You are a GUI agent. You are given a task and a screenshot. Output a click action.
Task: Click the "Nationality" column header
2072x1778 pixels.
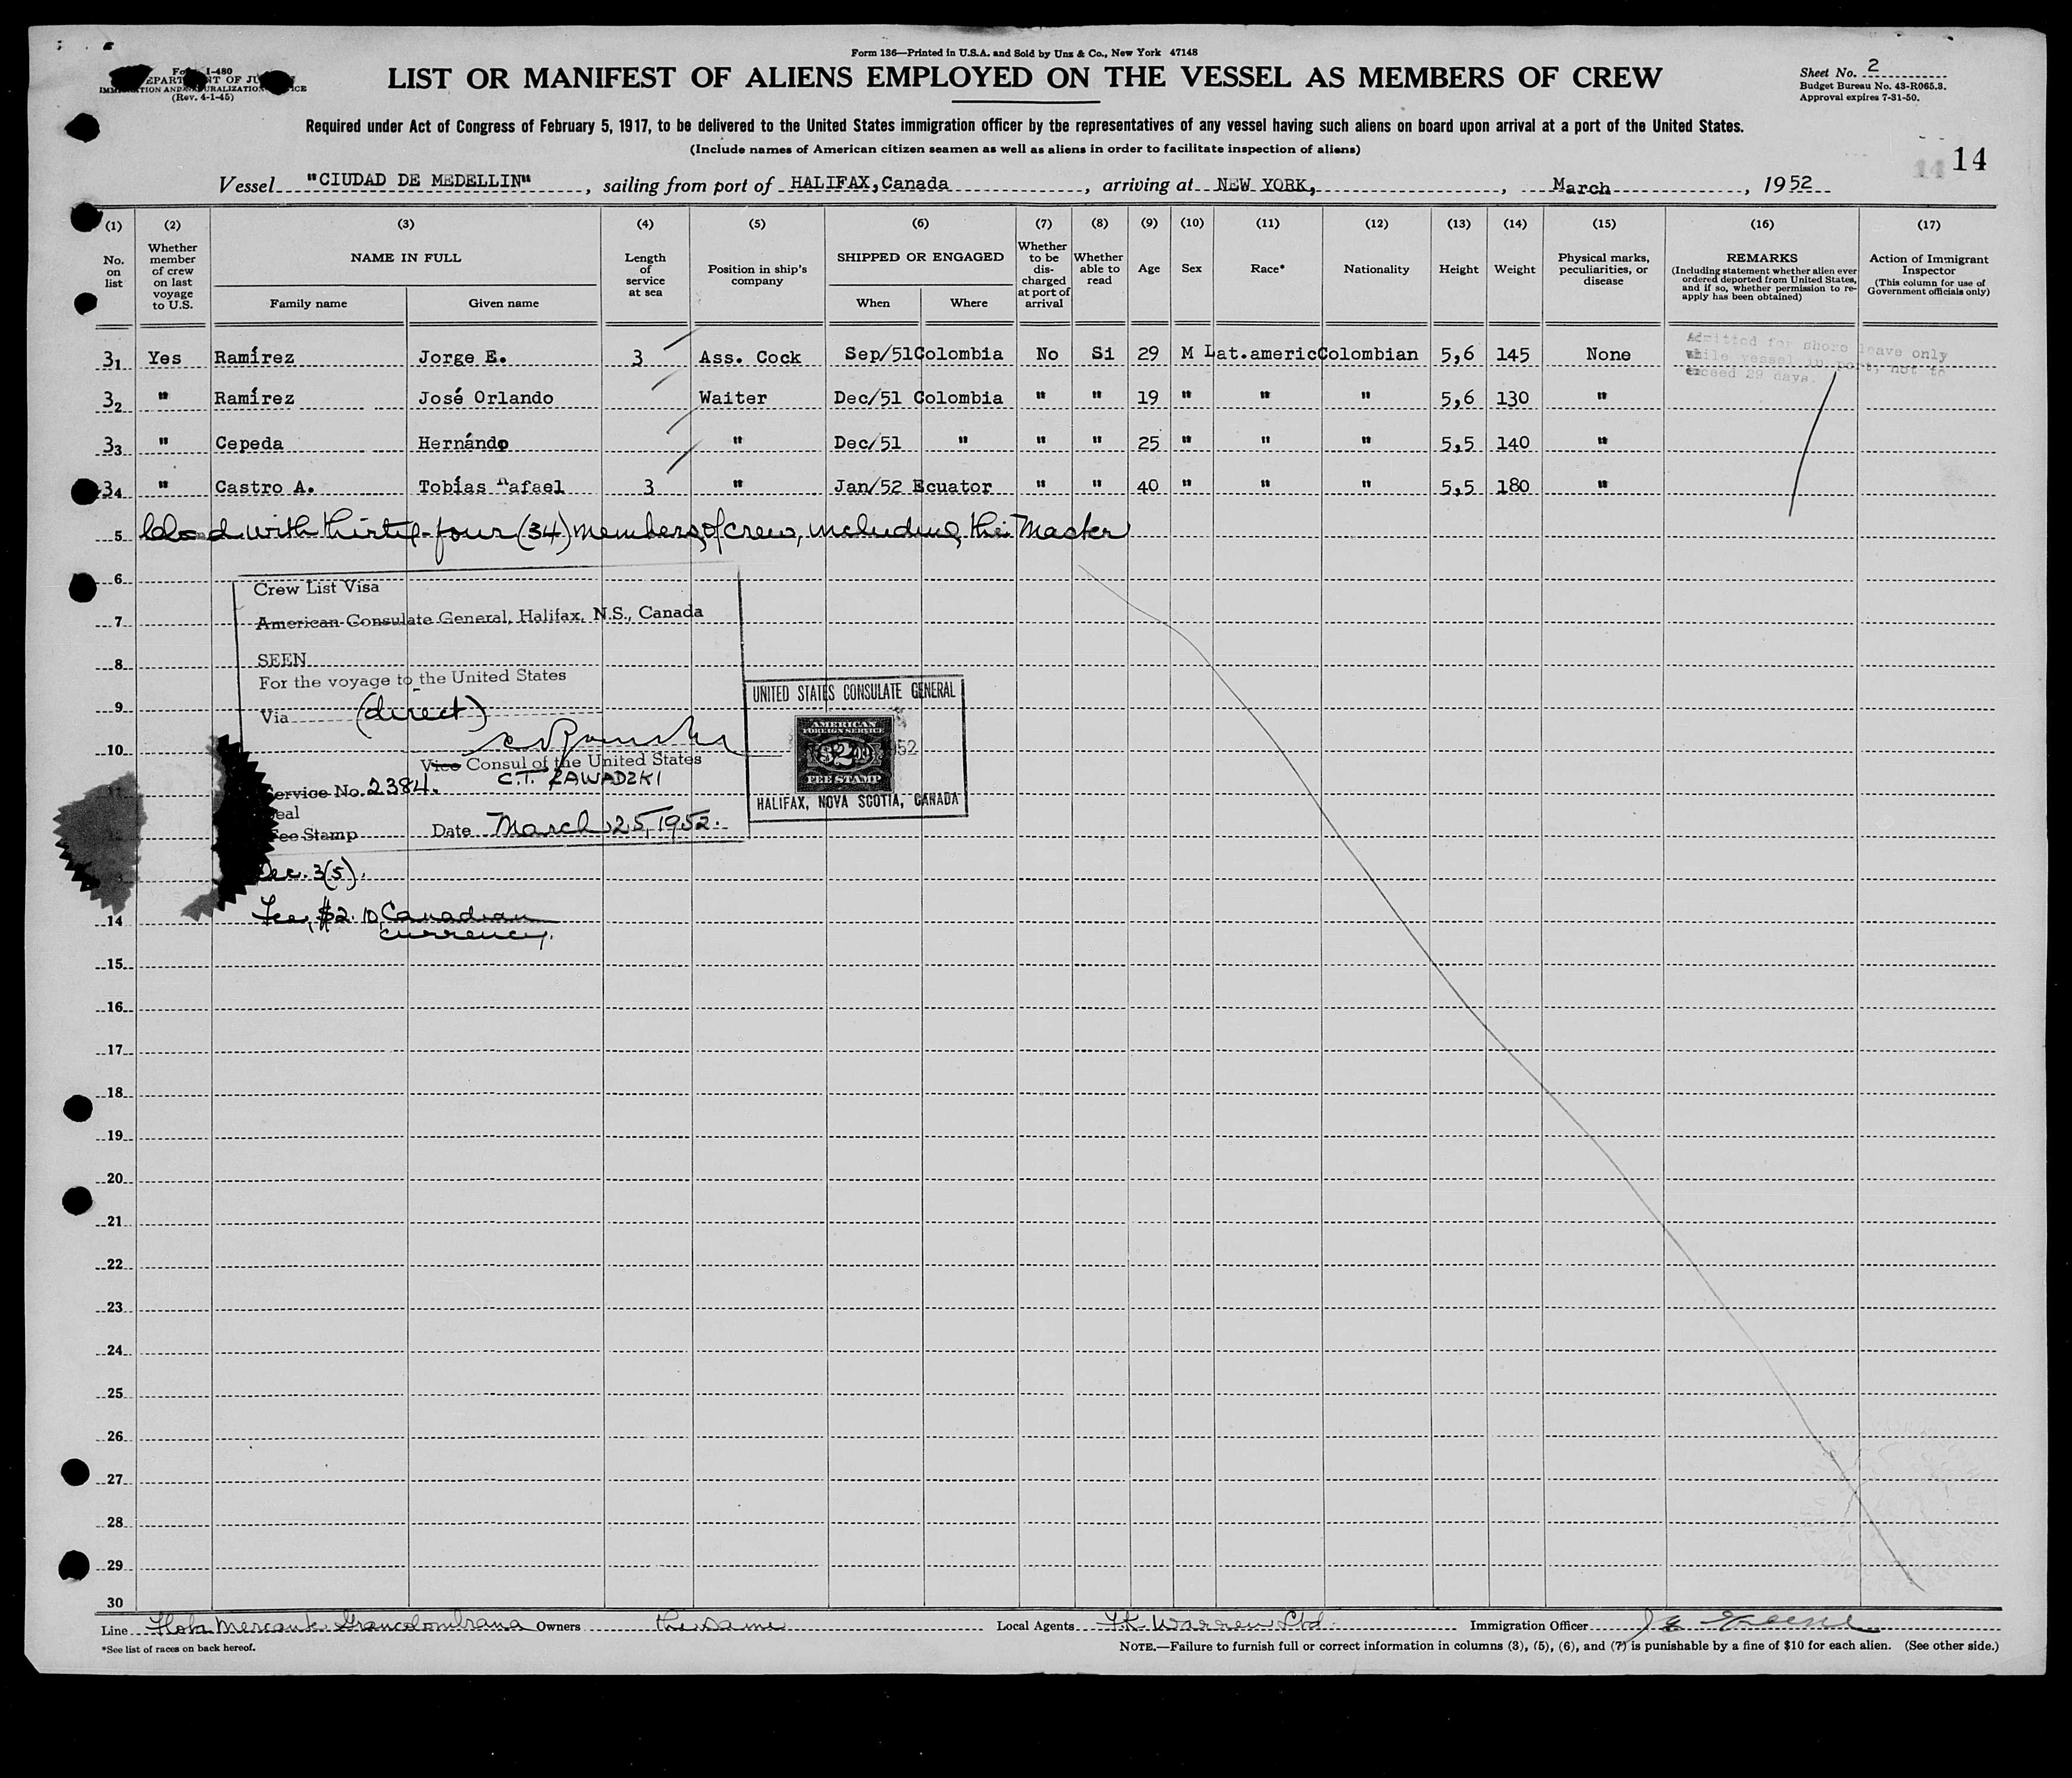(1376, 269)
